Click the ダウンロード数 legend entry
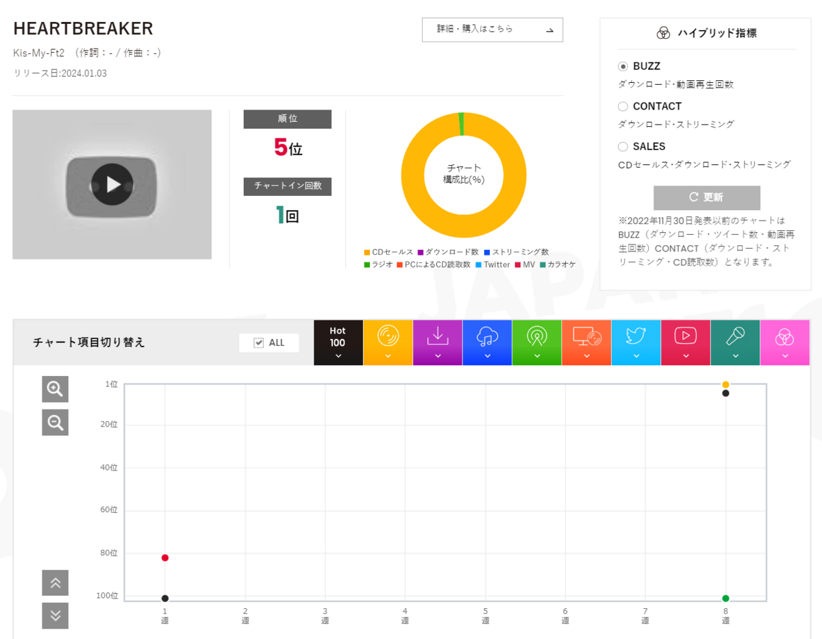822x639 pixels. click(448, 252)
